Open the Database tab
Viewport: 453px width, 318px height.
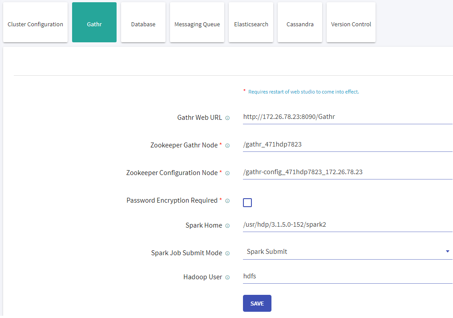click(143, 24)
